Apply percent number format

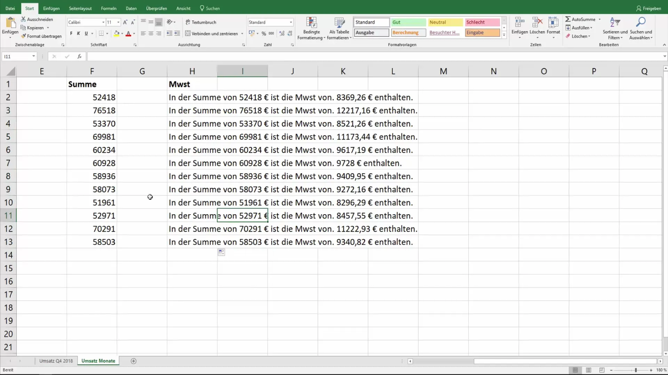point(264,34)
